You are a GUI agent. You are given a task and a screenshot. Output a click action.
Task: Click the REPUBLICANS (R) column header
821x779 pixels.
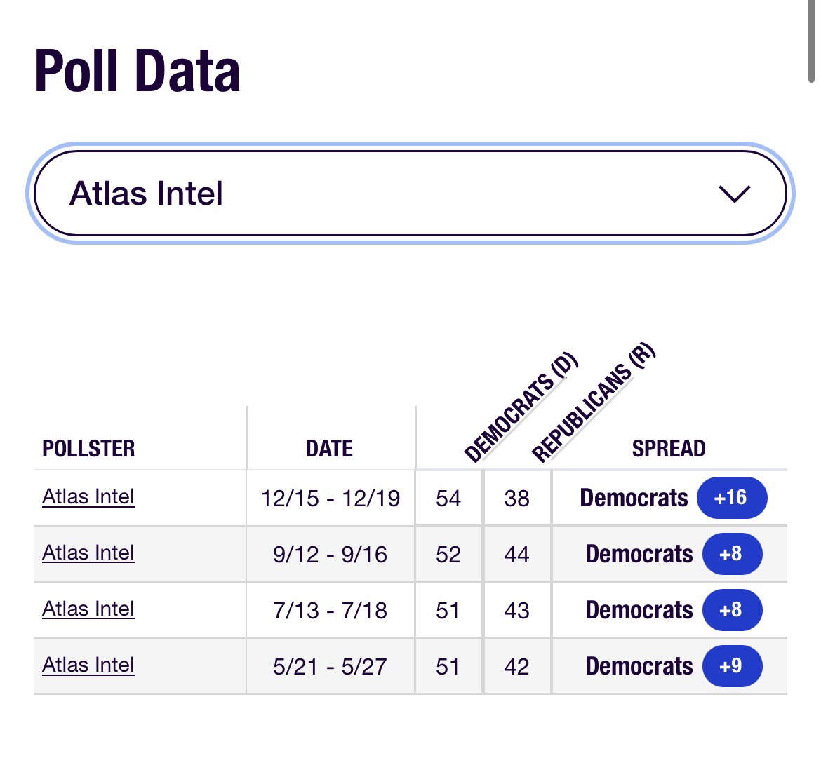tap(592, 403)
